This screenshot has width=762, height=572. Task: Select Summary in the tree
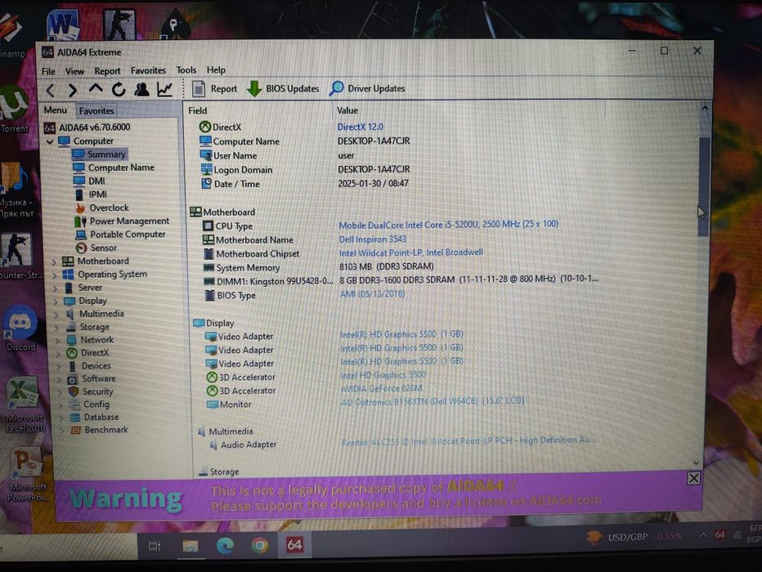coord(100,154)
